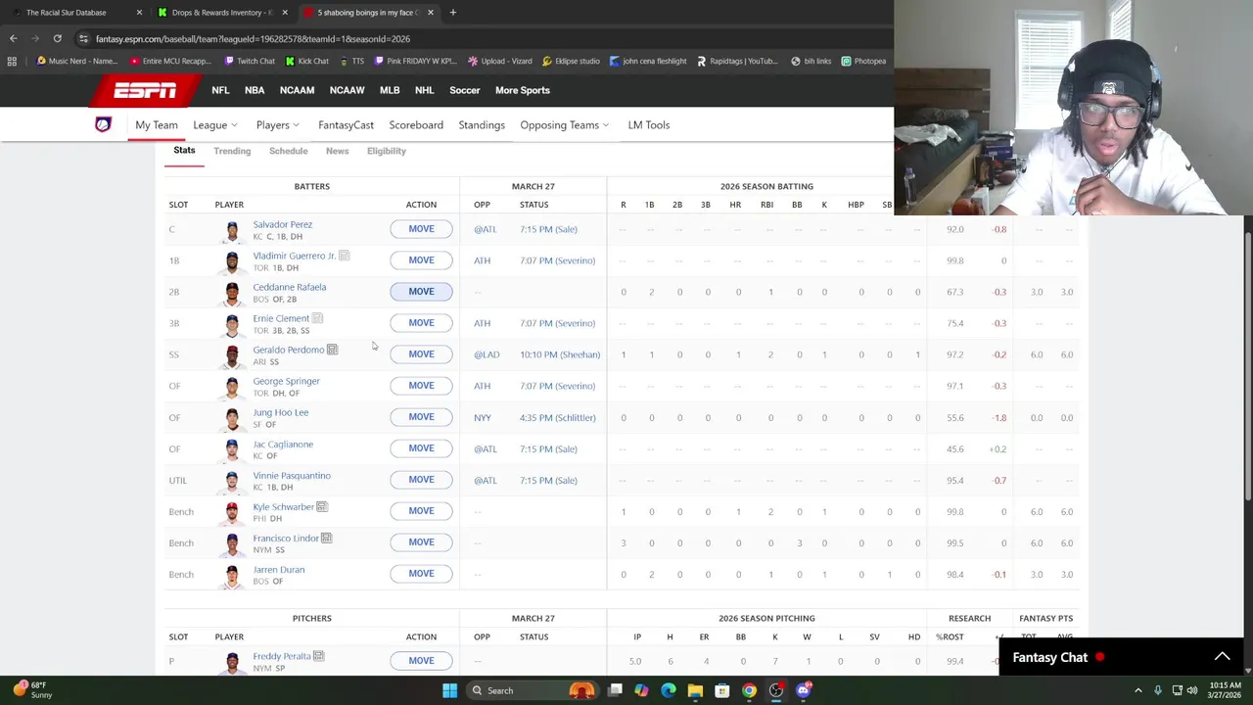This screenshot has height=705, width=1253.
Task: Click MOVE button for Ceddanne Rafaela
Action: click(421, 292)
